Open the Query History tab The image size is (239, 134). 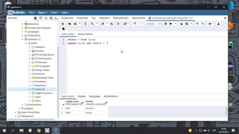click(x=86, y=34)
